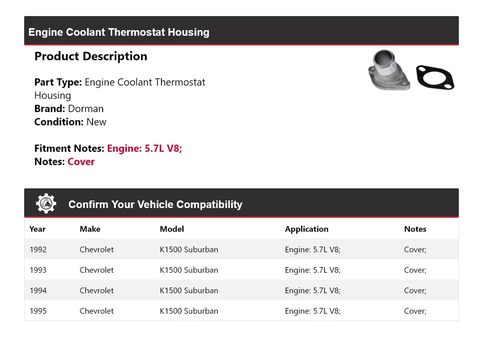Click the Cover note in the 1992 row
Image resolution: width=483 pixels, height=337 pixels.
click(x=415, y=250)
